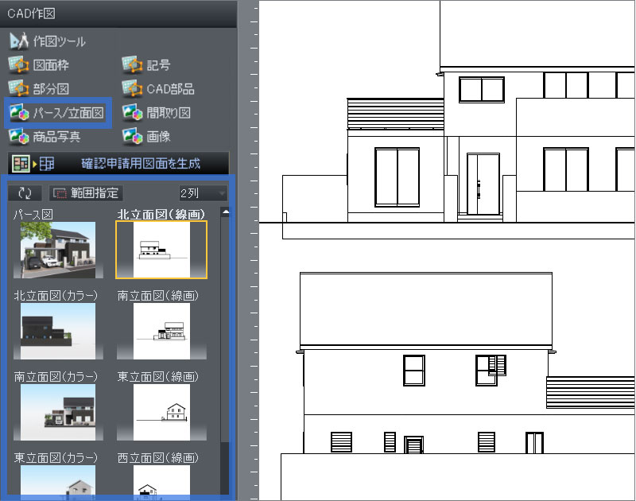Click the refresh thumbnails icon

pos(25,193)
